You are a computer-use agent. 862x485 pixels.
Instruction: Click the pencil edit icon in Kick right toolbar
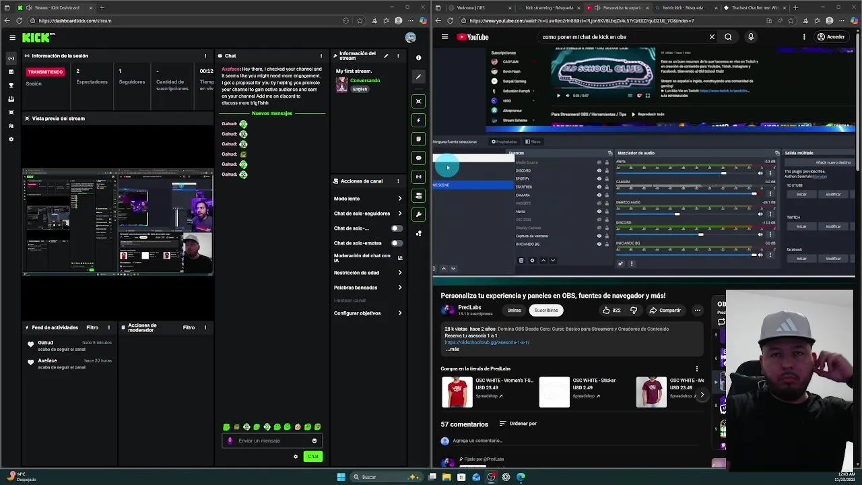point(418,77)
